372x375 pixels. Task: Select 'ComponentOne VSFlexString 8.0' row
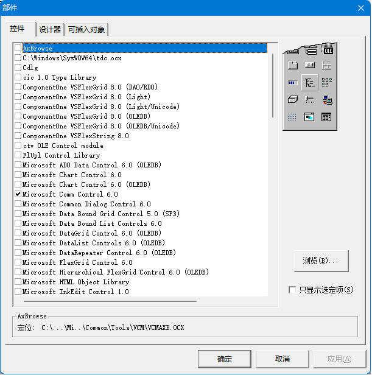pos(75,136)
